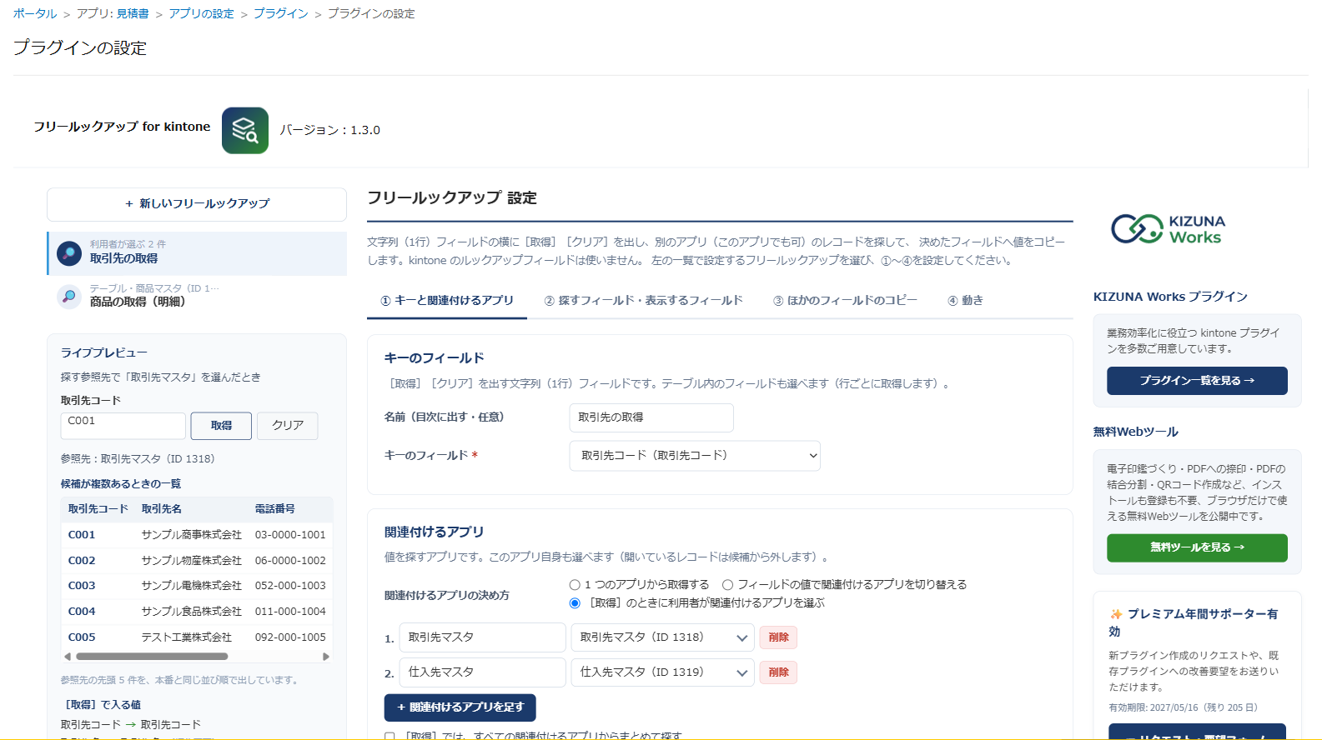Open the アプリ: 見積書 breadcrumb link
Image resolution: width=1322 pixels, height=740 pixels.
coord(113,13)
